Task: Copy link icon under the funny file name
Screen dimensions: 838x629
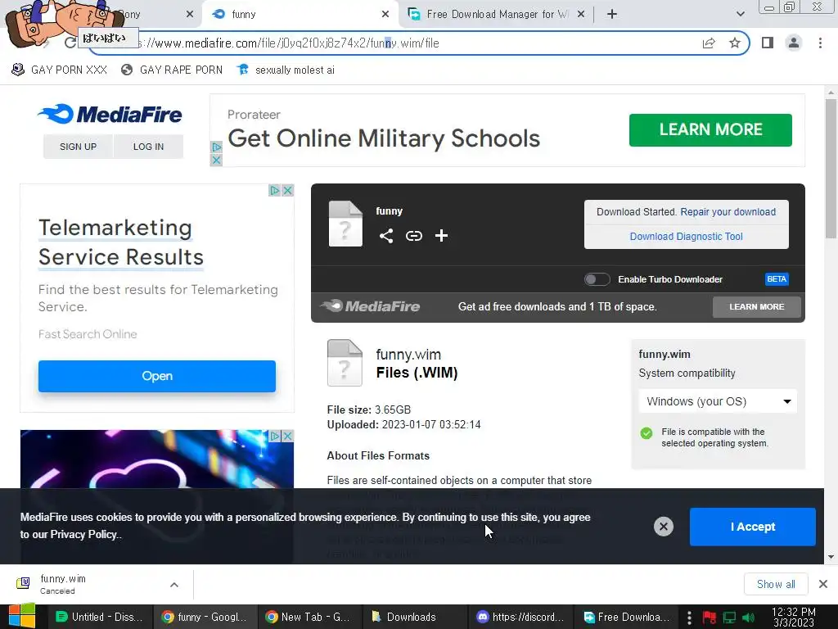Action: tap(413, 236)
